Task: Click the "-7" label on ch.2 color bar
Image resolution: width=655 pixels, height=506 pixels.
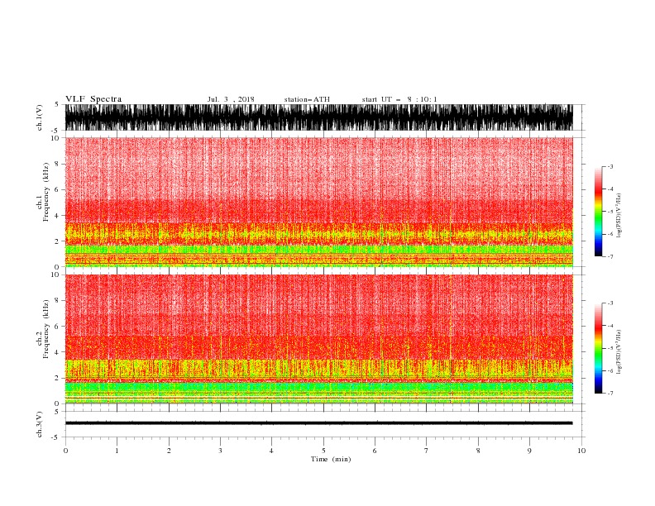Action: coord(610,393)
